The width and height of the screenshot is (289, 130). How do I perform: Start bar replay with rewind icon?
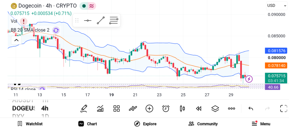198,109
